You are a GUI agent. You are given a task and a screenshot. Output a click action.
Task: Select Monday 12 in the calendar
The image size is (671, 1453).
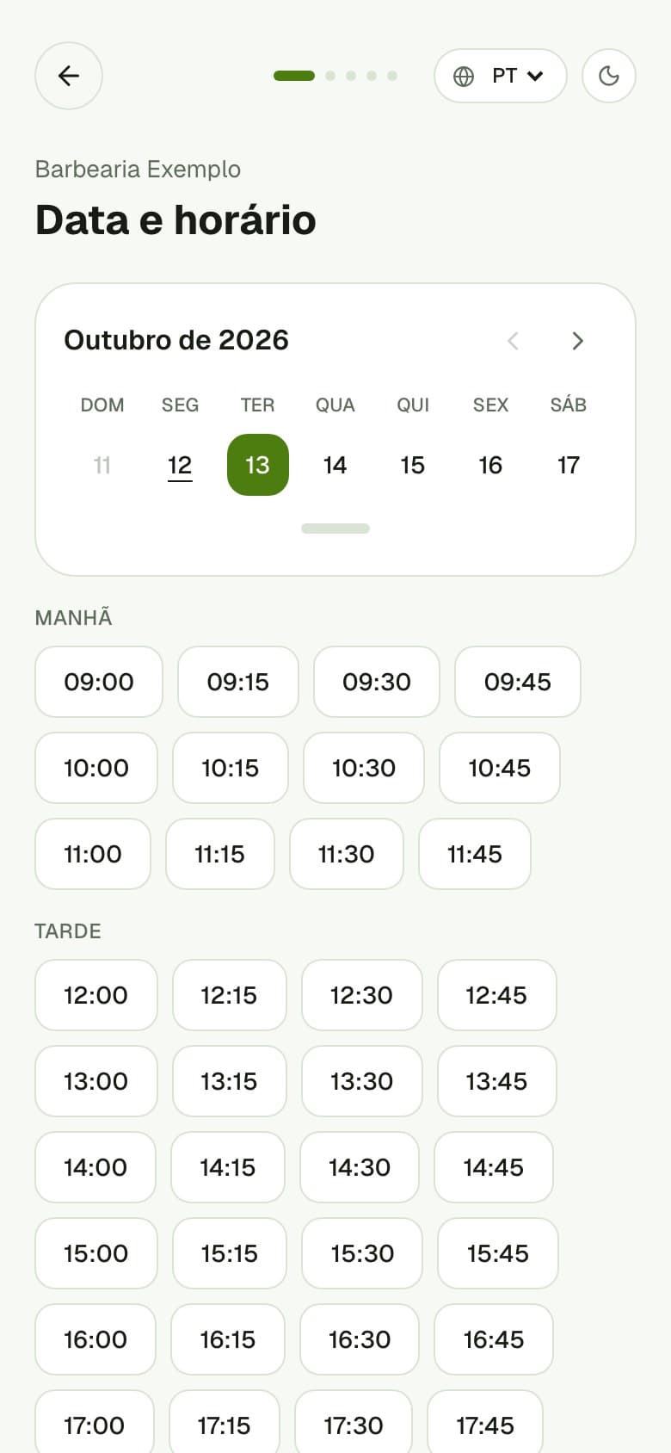coord(180,465)
